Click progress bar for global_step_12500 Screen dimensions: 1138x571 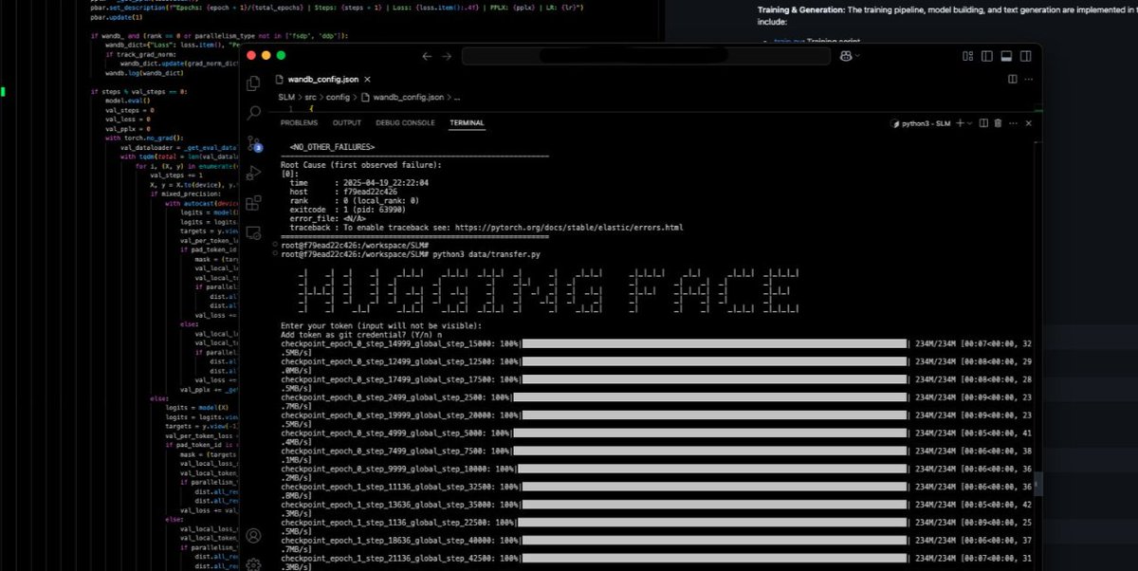[x=715, y=360]
